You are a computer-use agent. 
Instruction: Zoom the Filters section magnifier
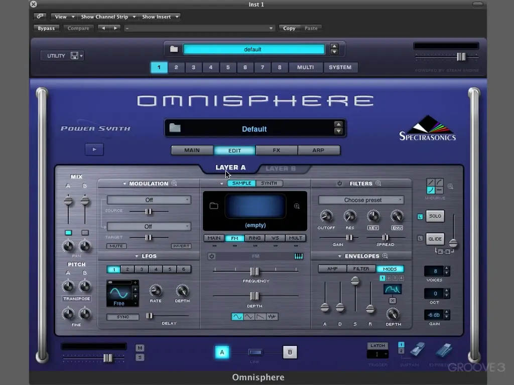coord(378,183)
